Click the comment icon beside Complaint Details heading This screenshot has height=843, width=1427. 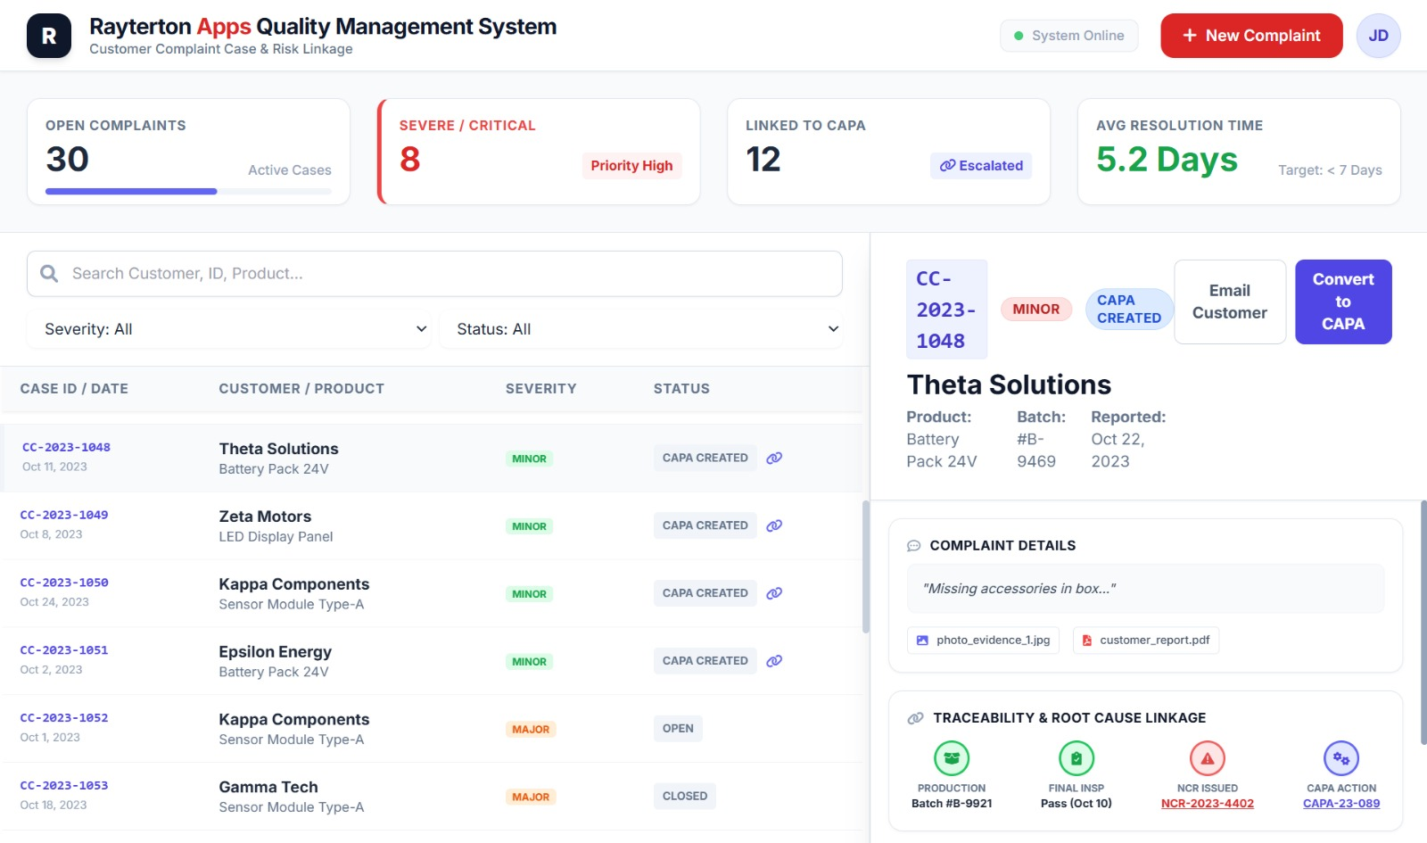pos(915,545)
